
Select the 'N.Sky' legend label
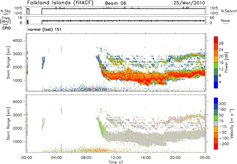pos(6,11)
